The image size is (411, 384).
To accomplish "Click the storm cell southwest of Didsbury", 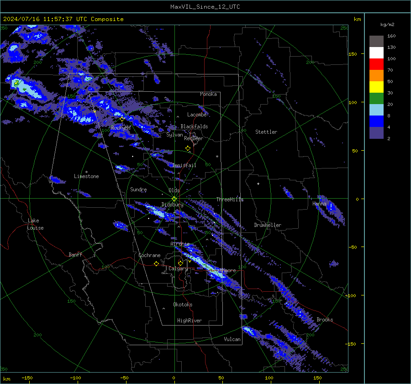I will pos(156,211).
